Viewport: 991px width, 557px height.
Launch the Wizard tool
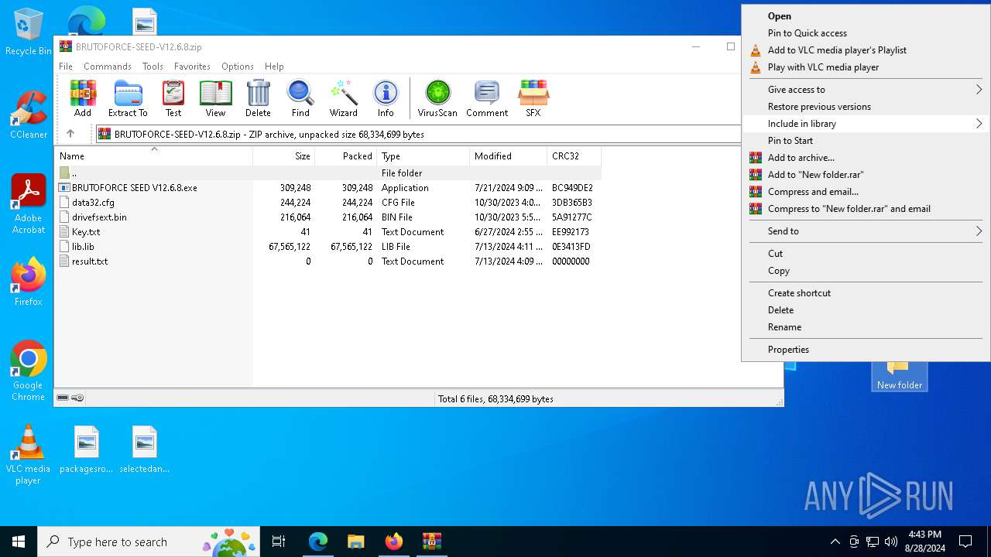(343, 98)
